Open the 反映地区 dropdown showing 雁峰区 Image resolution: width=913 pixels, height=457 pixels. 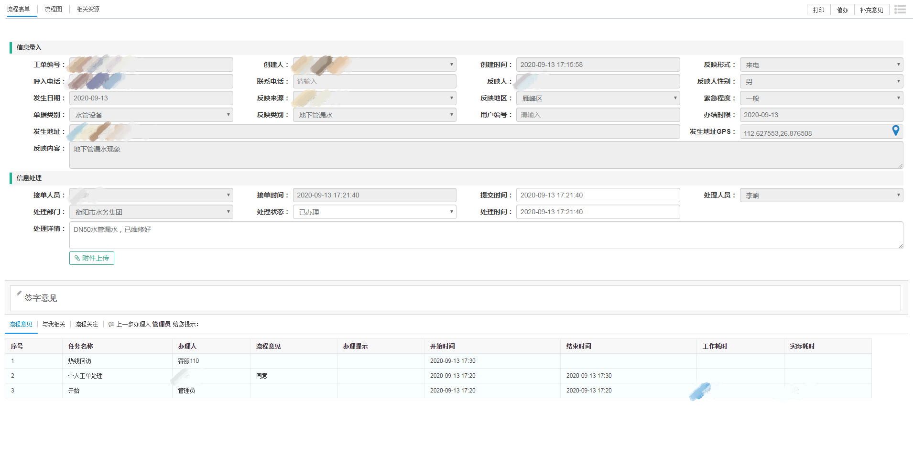598,98
